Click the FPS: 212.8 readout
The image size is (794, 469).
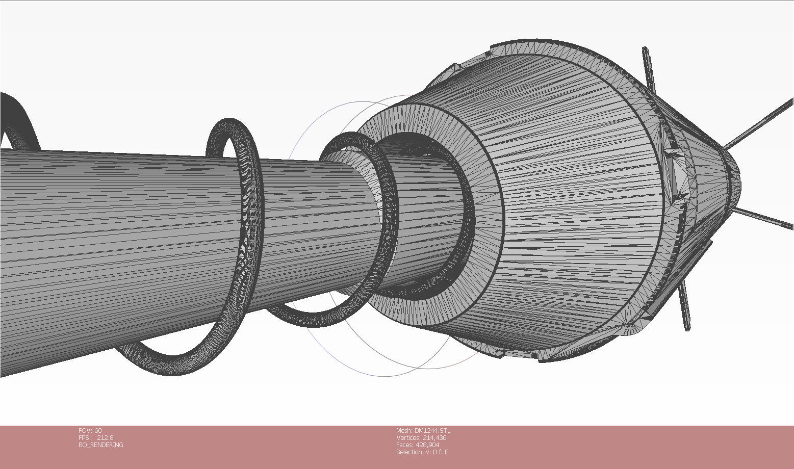[x=96, y=438]
